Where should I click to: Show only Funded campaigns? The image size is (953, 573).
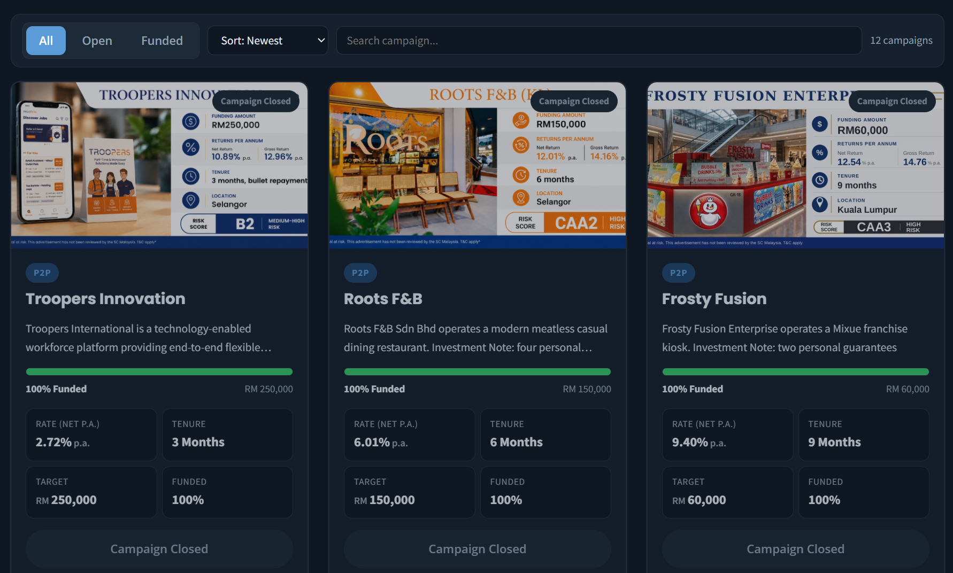(x=162, y=41)
